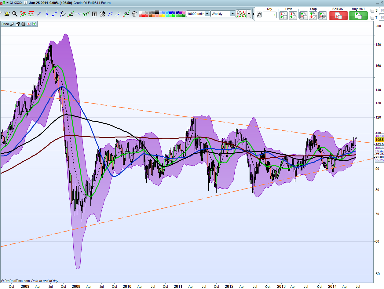Click the 2014 label on time axis
Image resolution: width=384 pixels, height=289 pixels.
[x=332, y=287]
